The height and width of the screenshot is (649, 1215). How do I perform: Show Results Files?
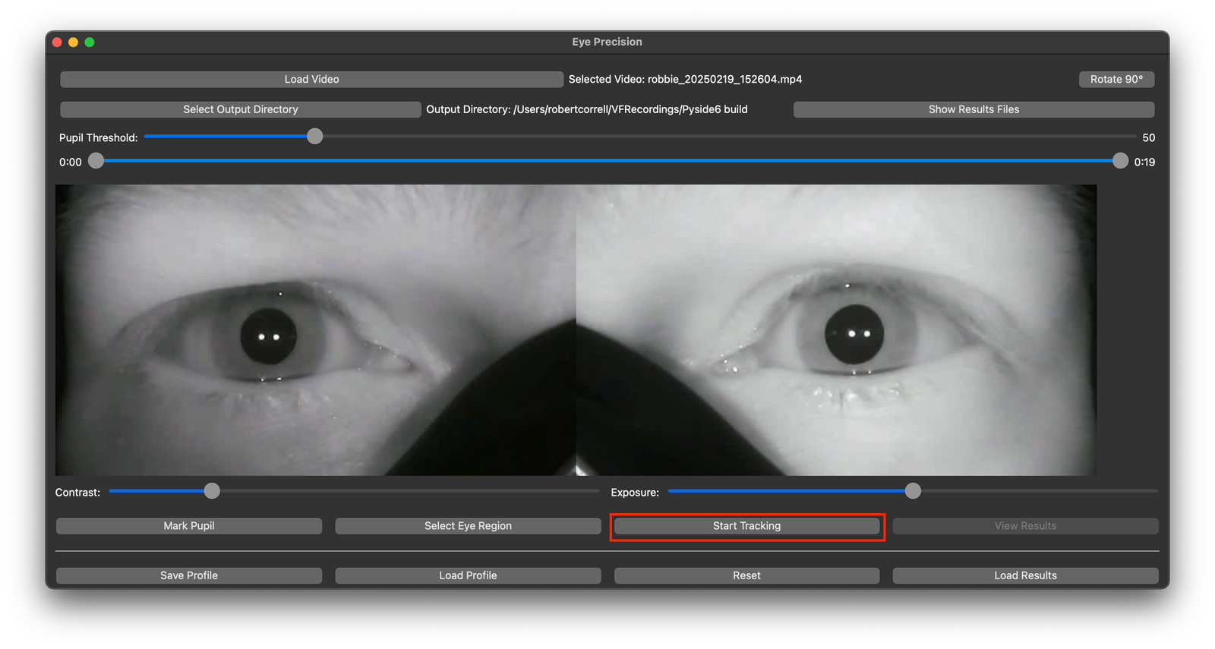point(974,109)
